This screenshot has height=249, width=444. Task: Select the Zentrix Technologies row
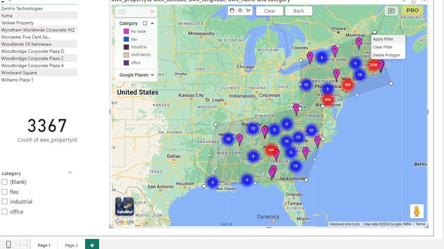(39, 8)
